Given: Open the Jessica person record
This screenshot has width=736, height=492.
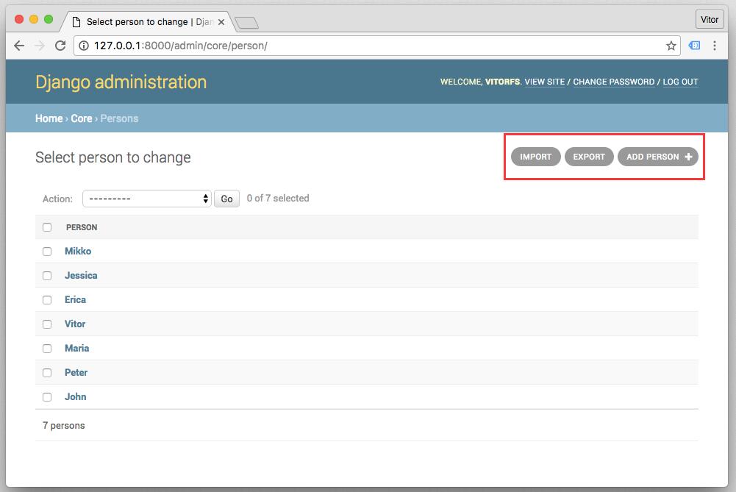Looking at the screenshot, I should pyautogui.click(x=81, y=276).
